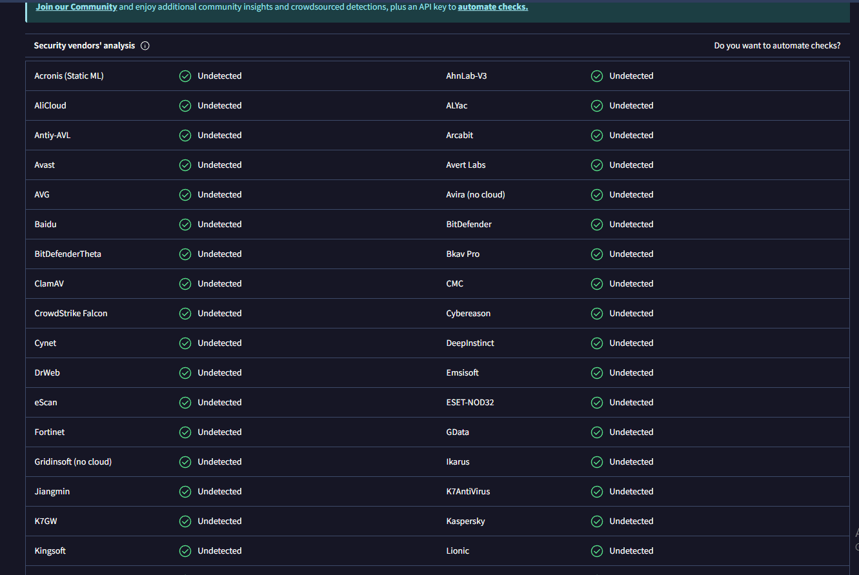Select the BitDefenderTheta vendor name
The height and width of the screenshot is (575, 859).
[68, 254]
